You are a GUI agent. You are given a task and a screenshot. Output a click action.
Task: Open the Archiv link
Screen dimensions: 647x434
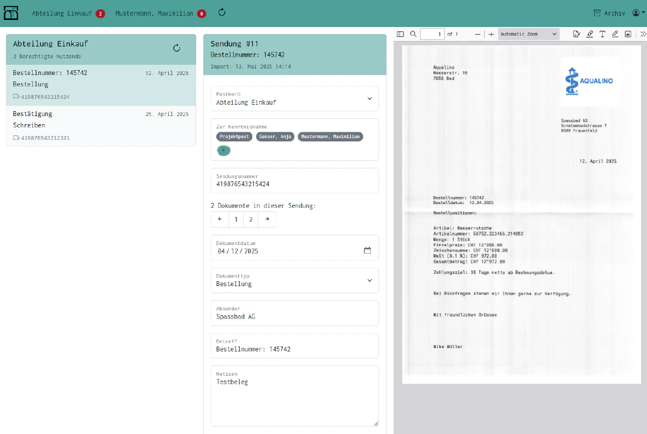click(x=609, y=13)
